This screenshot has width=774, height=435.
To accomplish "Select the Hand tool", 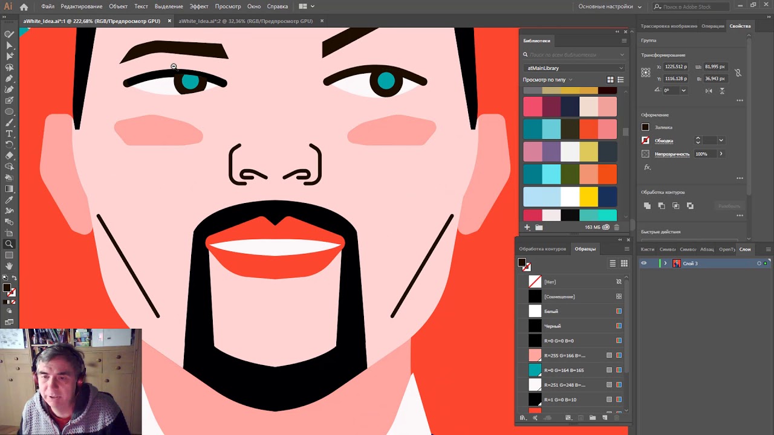I will click(9, 266).
